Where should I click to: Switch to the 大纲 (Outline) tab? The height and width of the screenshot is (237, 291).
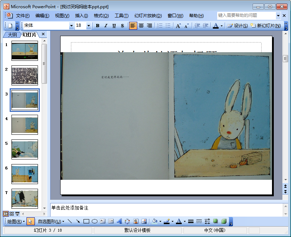12,35
